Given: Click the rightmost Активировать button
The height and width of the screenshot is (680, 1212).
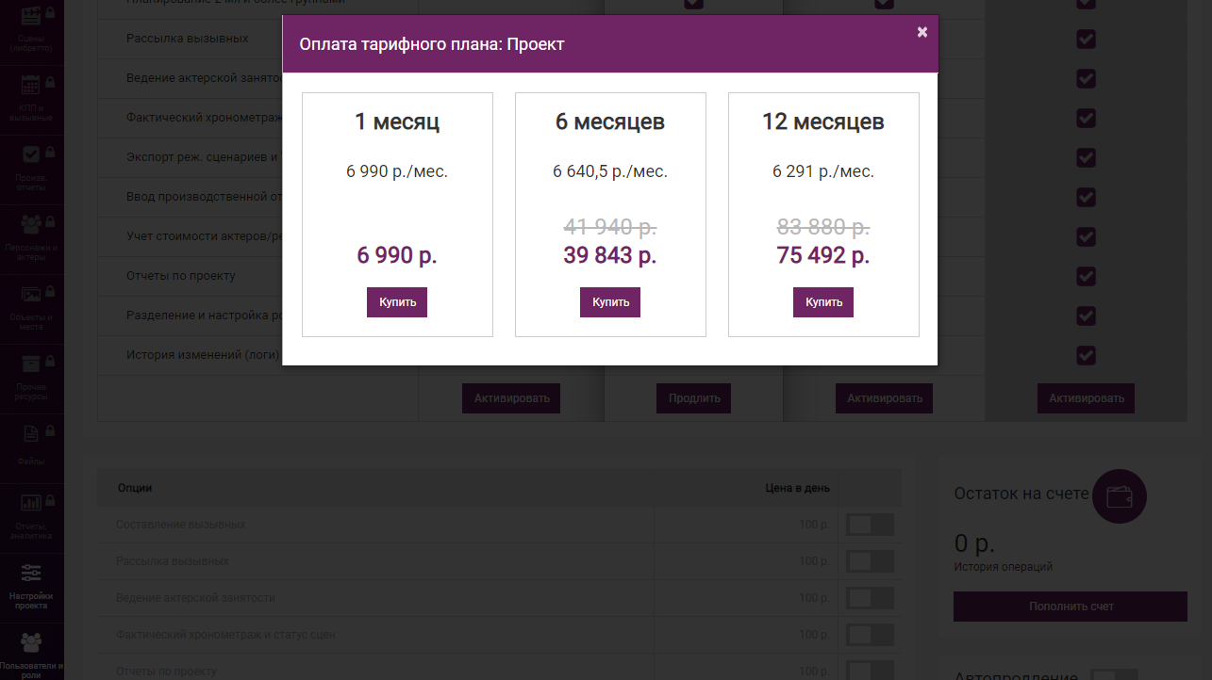Looking at the screenshot, I should click(x=1086, y=398).
